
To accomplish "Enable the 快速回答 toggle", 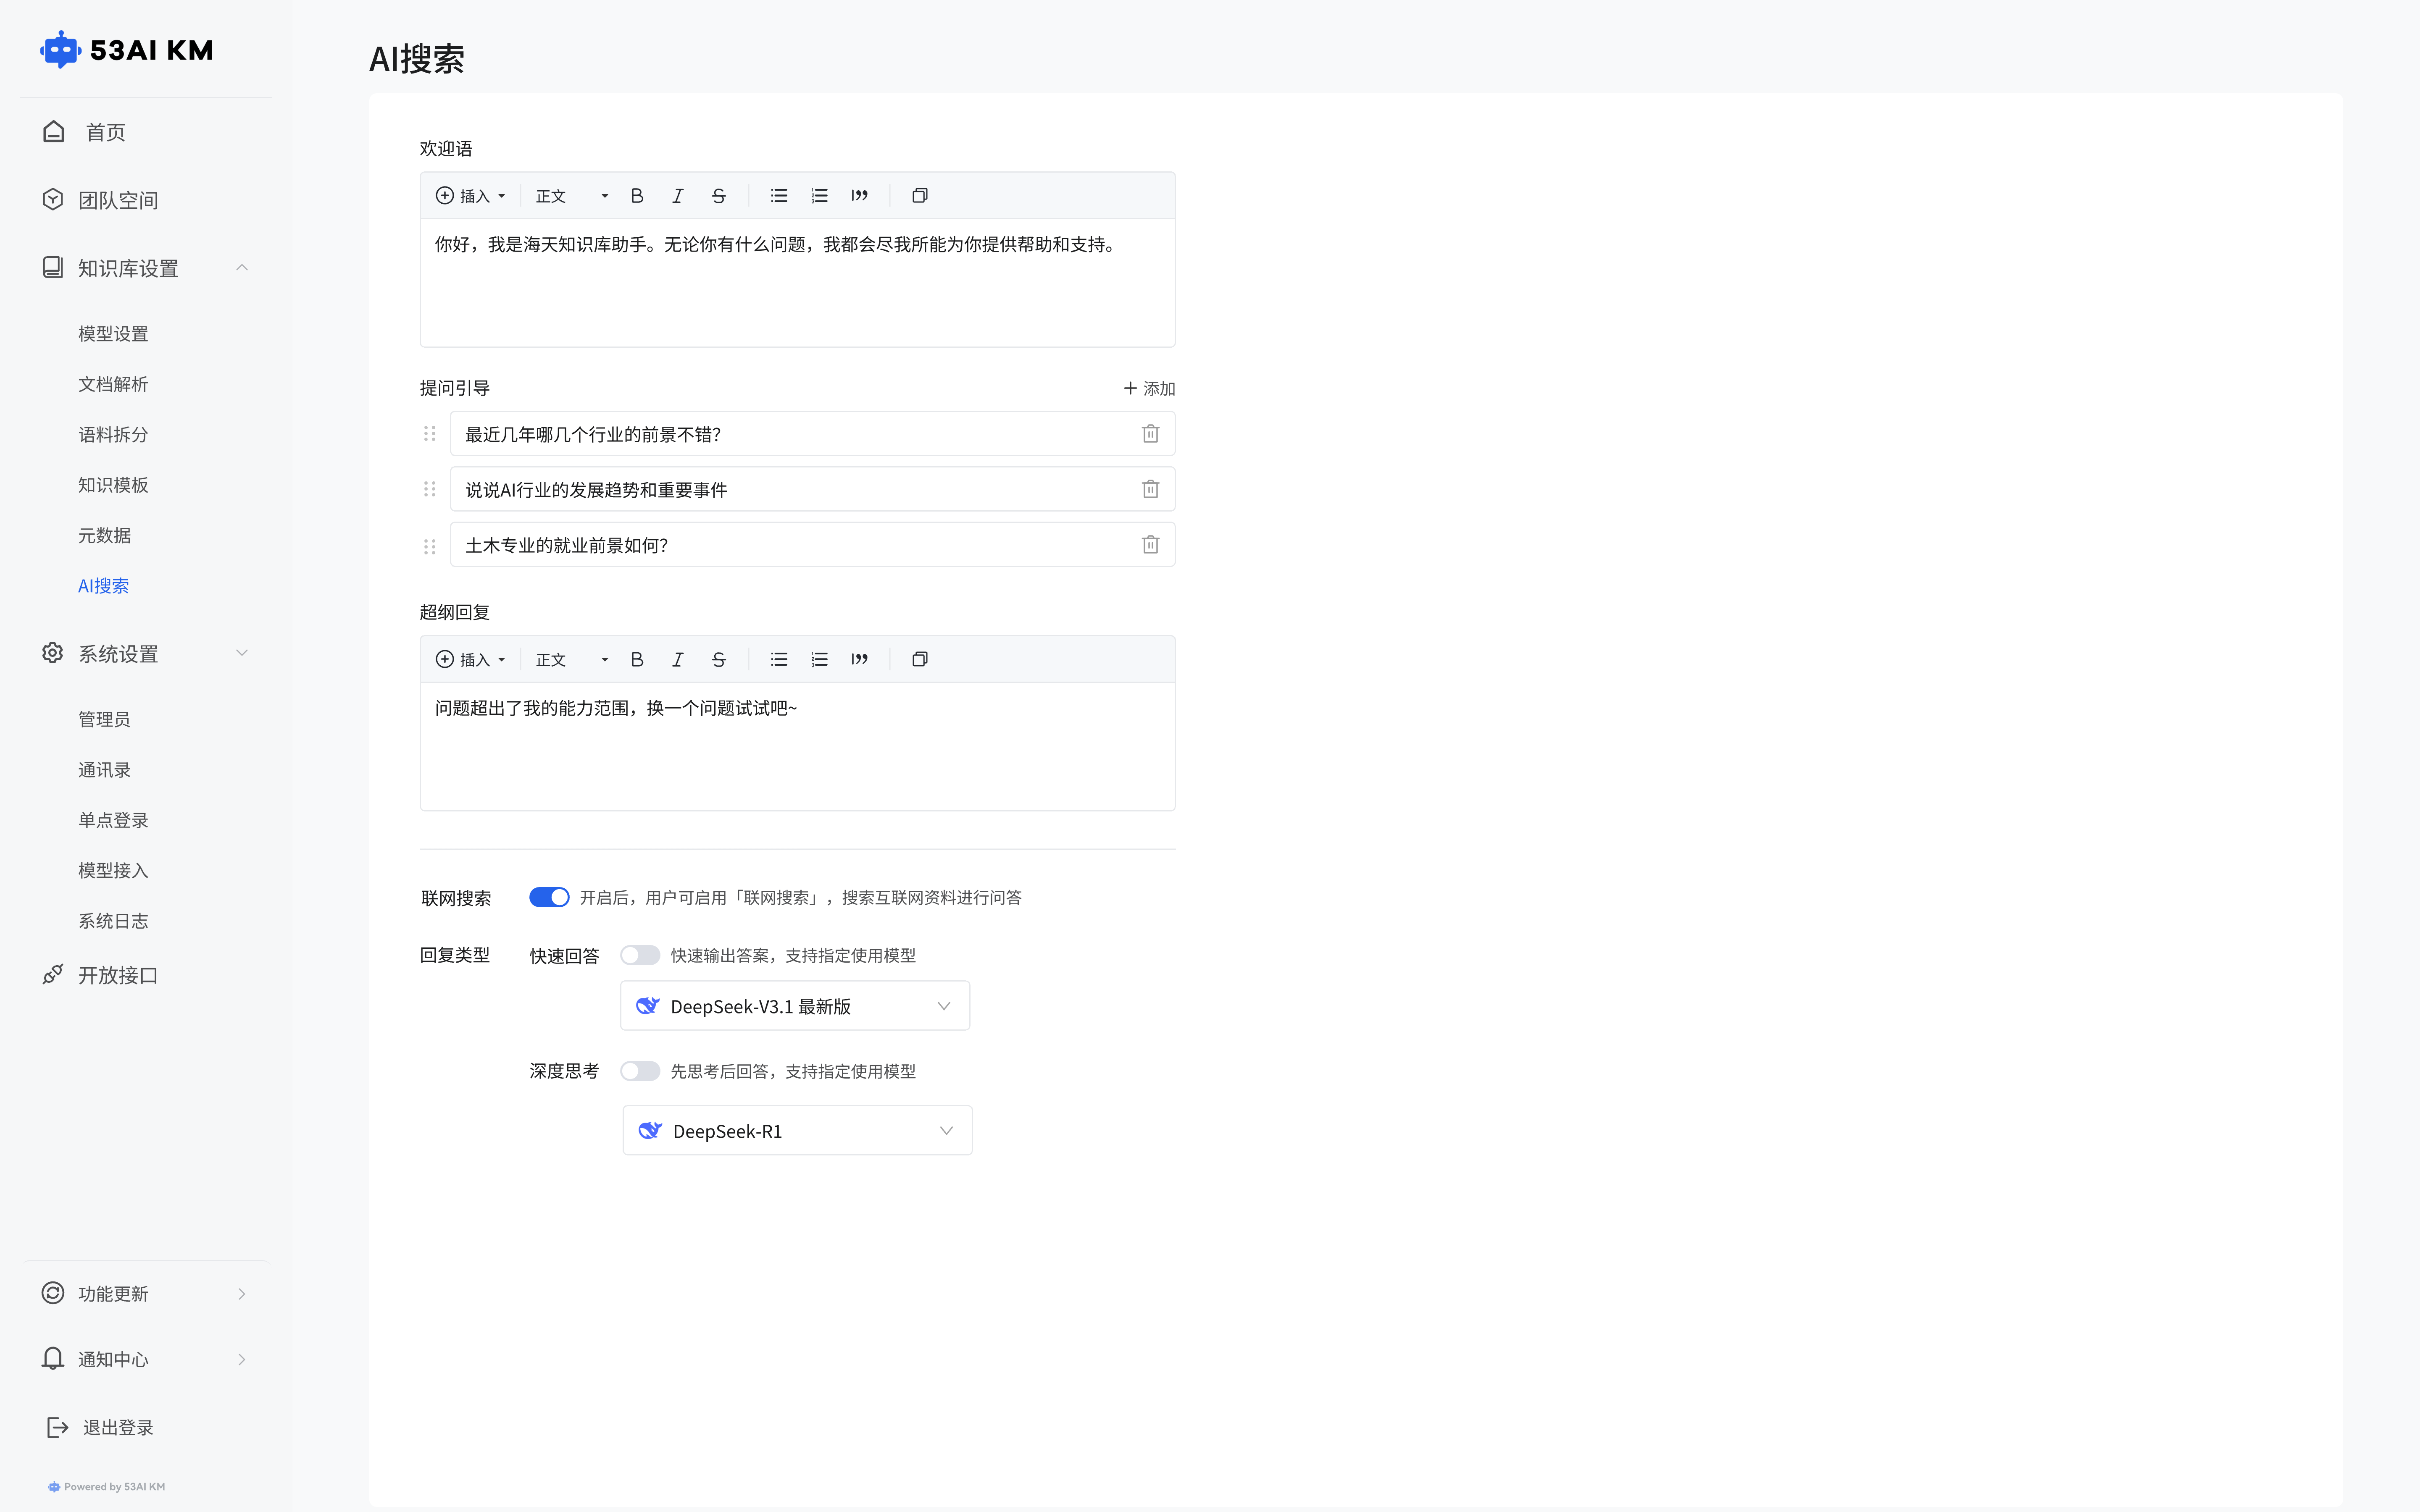I will [640, 955].
